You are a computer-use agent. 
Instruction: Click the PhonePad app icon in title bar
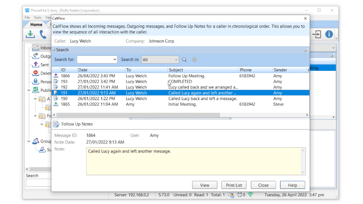click(27, 10)
